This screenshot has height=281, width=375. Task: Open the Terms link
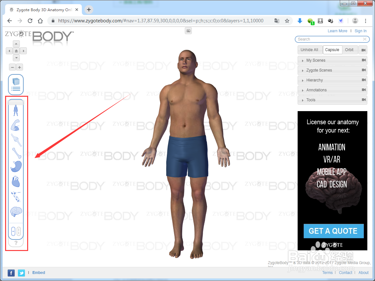click(x=327, y=273)
